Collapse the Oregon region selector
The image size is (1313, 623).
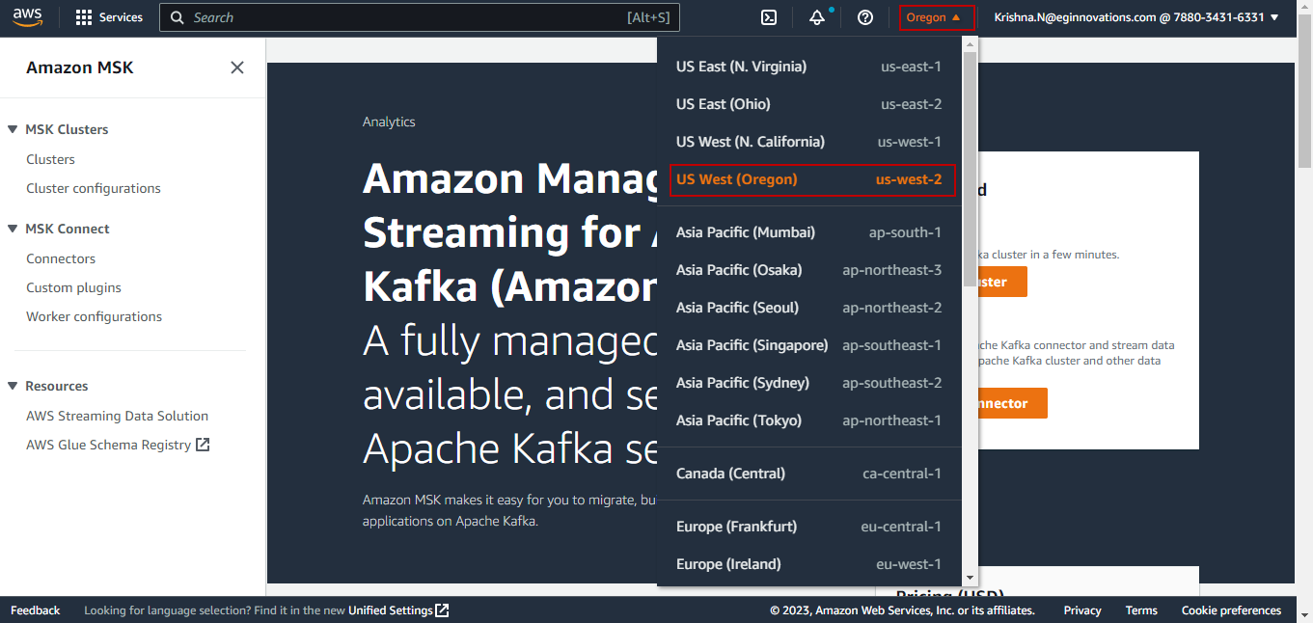coord(935,17)
